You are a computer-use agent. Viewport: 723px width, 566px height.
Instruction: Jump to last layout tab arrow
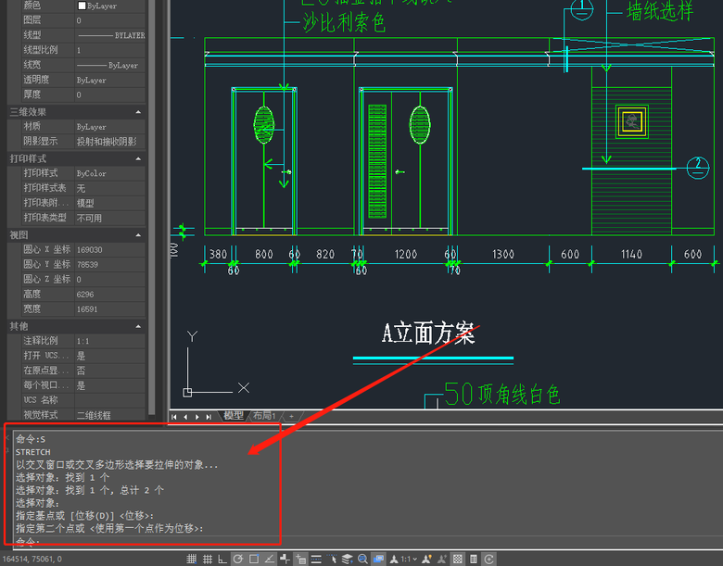208,417
